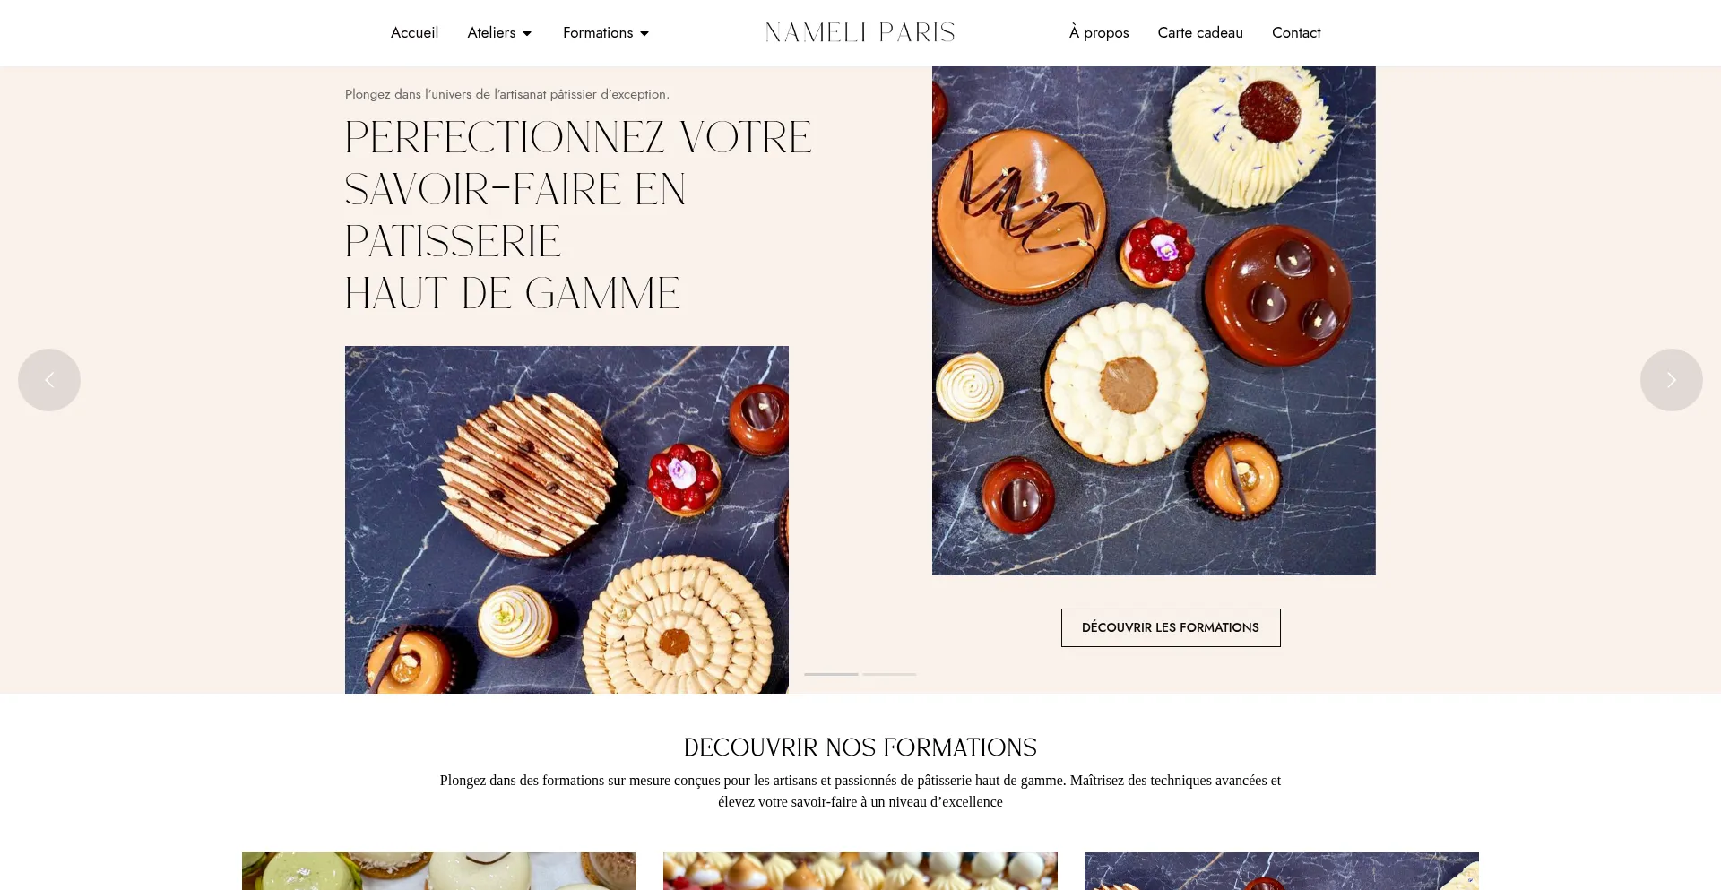
Task: Click the NAMELI PARIS logo
Action: click(860, 32)
